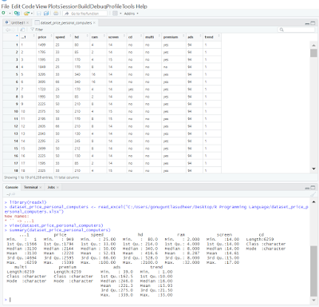Select the Terminal tab
This screenshot has width=319, height=307.
(31, 187)
